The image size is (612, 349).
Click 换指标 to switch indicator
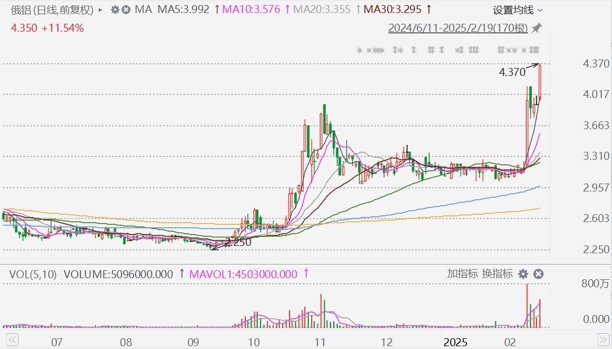pyautogui.click(x=497, y=274)
